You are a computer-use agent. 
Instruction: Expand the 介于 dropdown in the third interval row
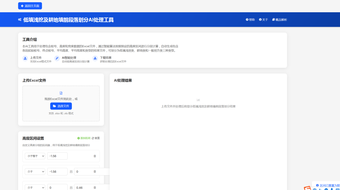[x=35, y=187]
